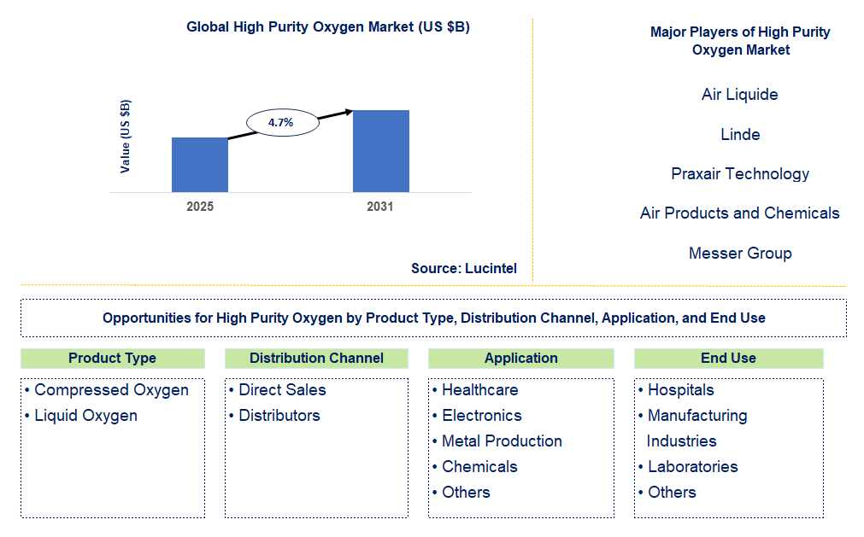Select the 2025 blue bar

[x=200, y=165]
